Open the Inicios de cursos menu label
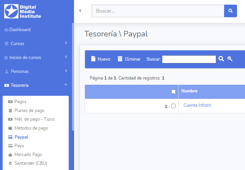245x170 pixels. [25, 57]
